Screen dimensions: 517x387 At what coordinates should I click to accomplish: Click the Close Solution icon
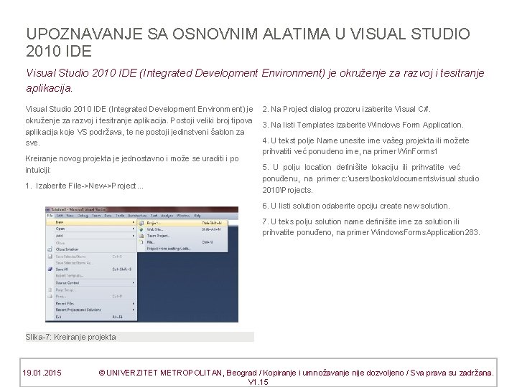pyautogui.click(x=50, y=249)
